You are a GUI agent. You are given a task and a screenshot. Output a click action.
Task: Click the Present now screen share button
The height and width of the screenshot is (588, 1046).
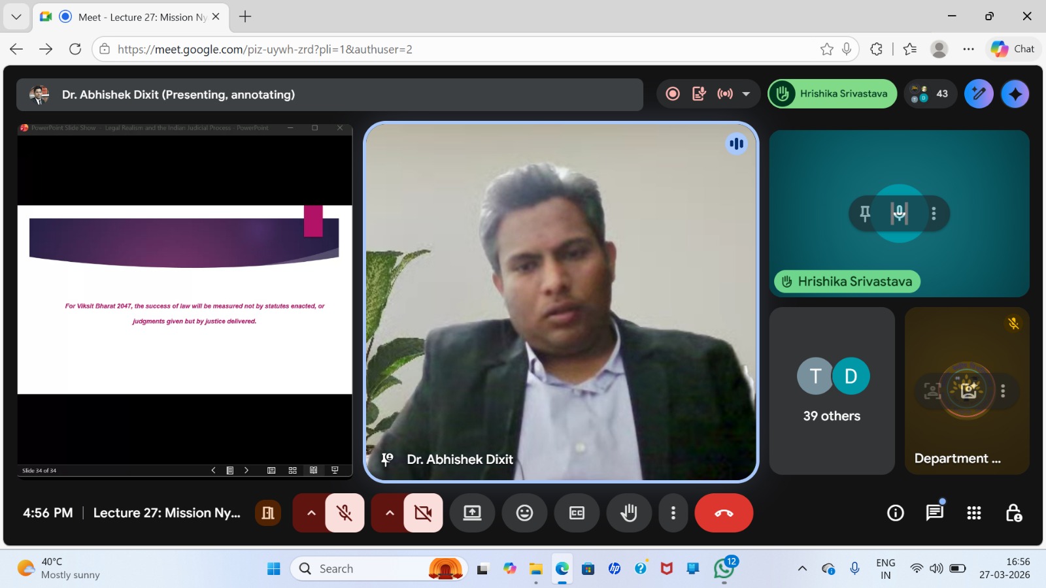coord(472,514)
